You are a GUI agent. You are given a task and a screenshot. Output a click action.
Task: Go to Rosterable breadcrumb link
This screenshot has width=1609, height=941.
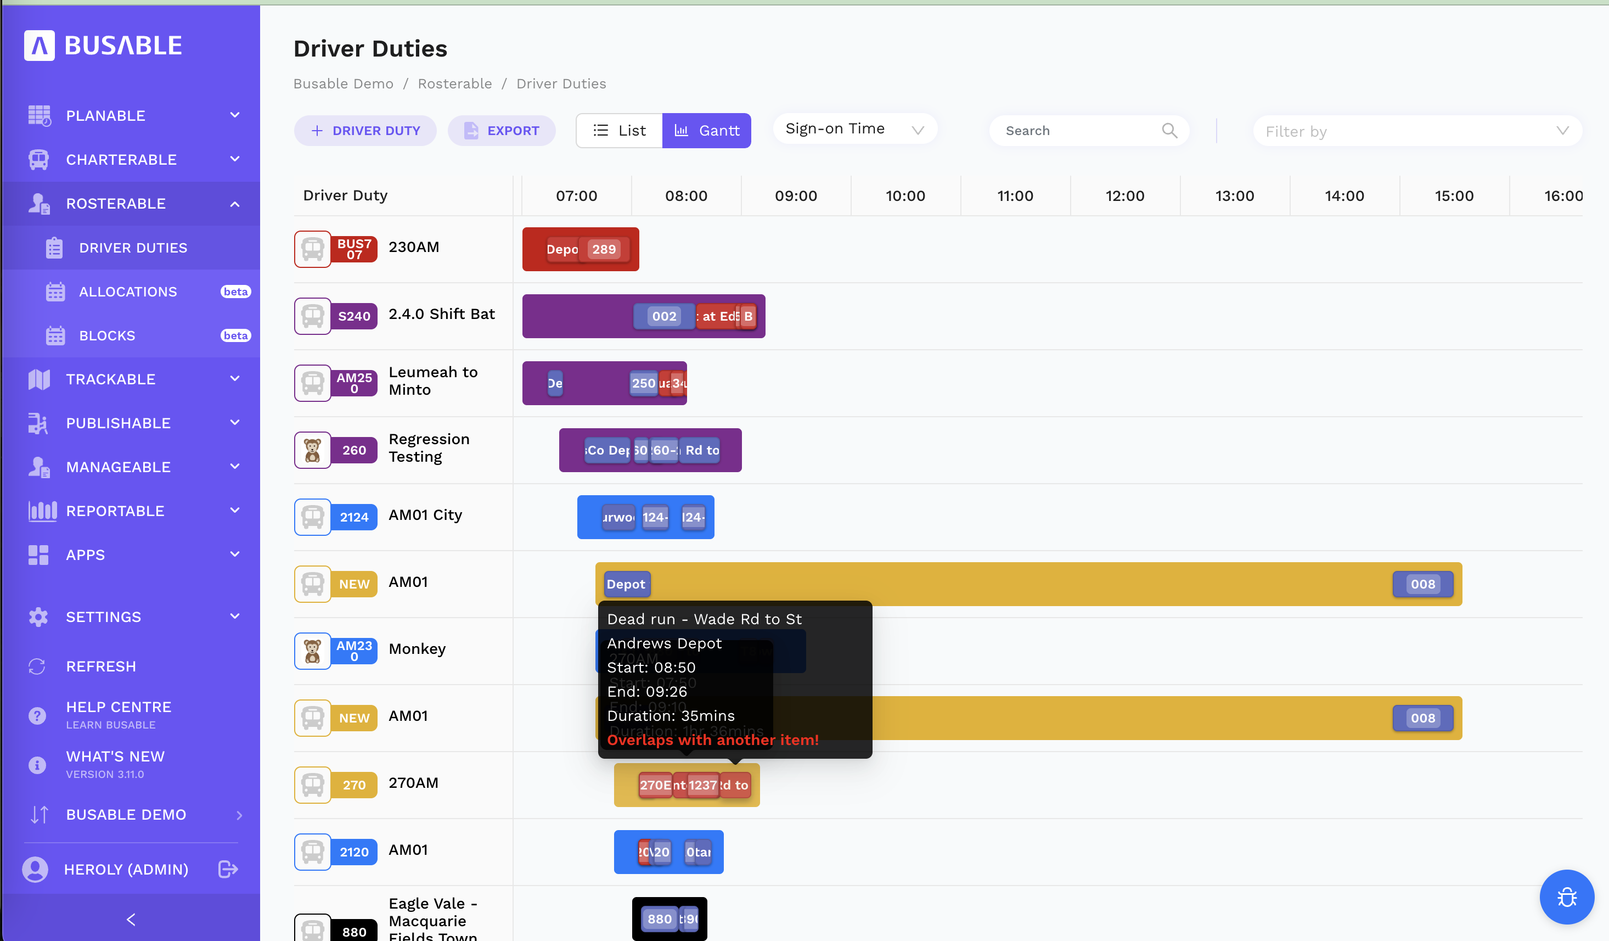[x=454, y=83]
